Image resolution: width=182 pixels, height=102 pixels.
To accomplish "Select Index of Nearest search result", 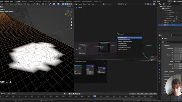I will point(130,50).
